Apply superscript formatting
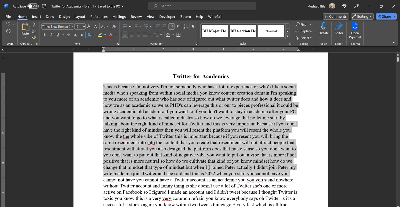Screen dimensions: 400x207 [x=82, y=35]
